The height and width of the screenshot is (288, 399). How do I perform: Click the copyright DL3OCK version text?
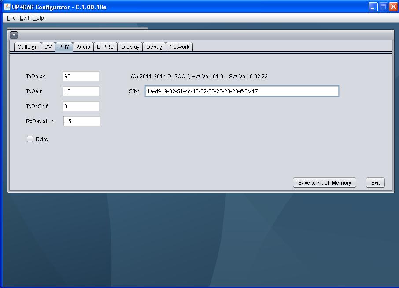point(199,77)
